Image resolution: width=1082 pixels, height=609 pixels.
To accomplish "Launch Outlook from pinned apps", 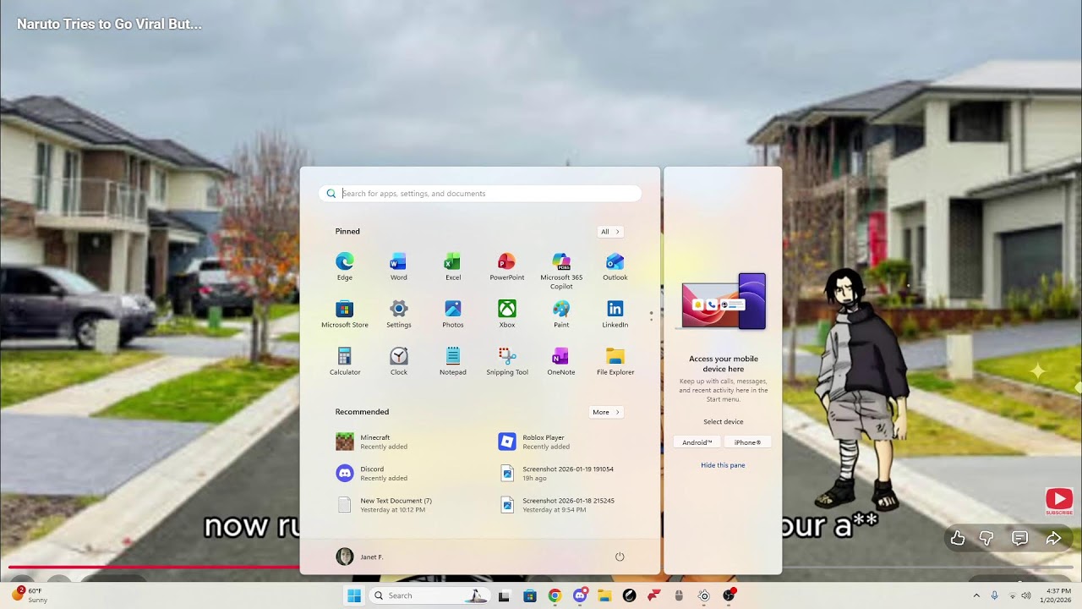I will click(x=615, y=266).
